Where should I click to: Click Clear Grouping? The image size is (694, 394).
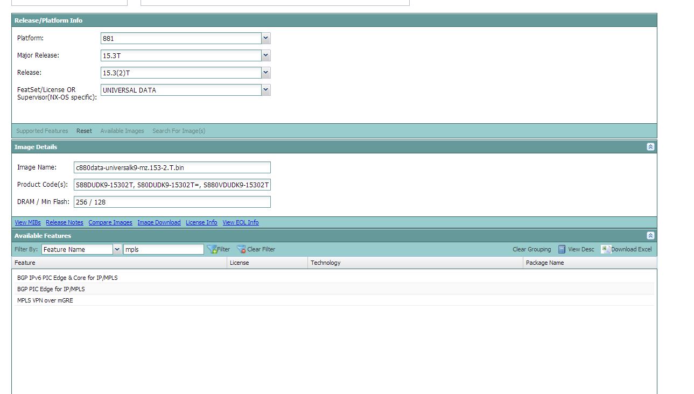point(532,249)
